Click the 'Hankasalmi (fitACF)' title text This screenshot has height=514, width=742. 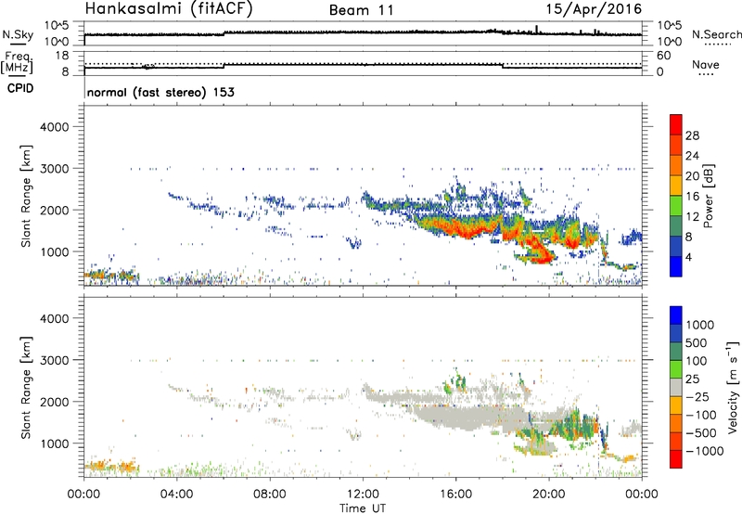[169, 8]
